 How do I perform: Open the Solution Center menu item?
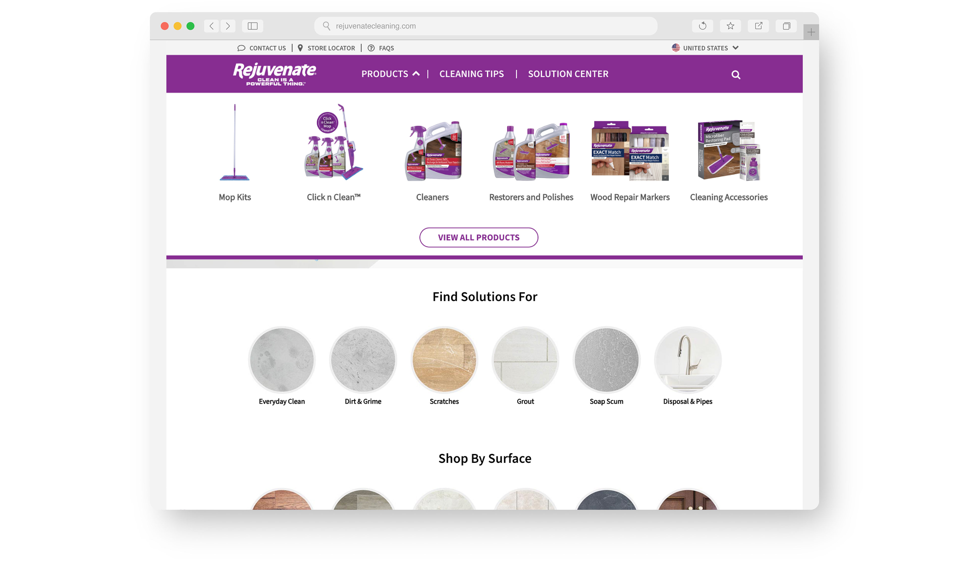[x=568, y=74]
